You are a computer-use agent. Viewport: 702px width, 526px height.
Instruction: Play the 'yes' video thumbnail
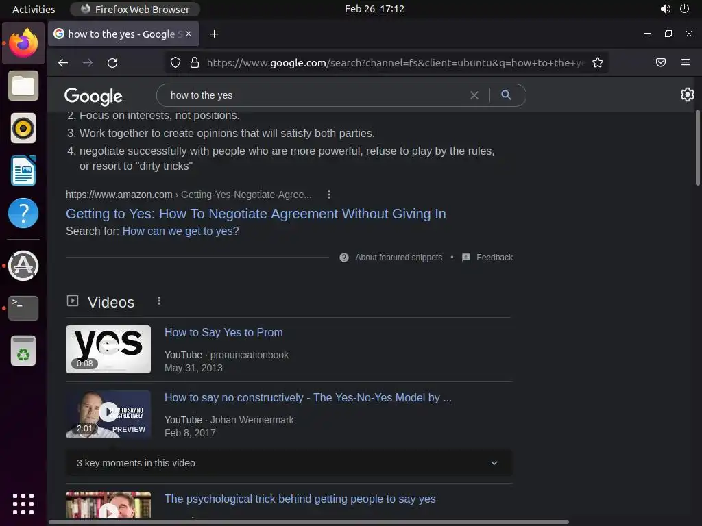point(108,349)
